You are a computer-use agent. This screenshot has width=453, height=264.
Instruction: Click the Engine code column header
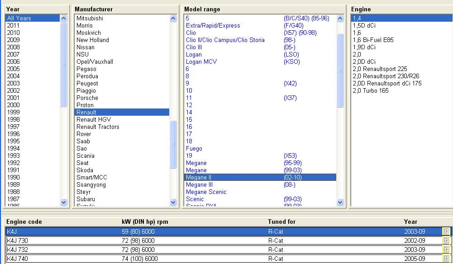pyautogui.click(x=24, y=222)
